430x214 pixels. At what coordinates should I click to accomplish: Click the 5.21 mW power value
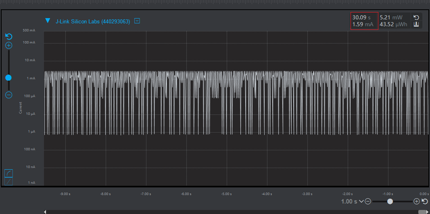click(x=391, y=18)
